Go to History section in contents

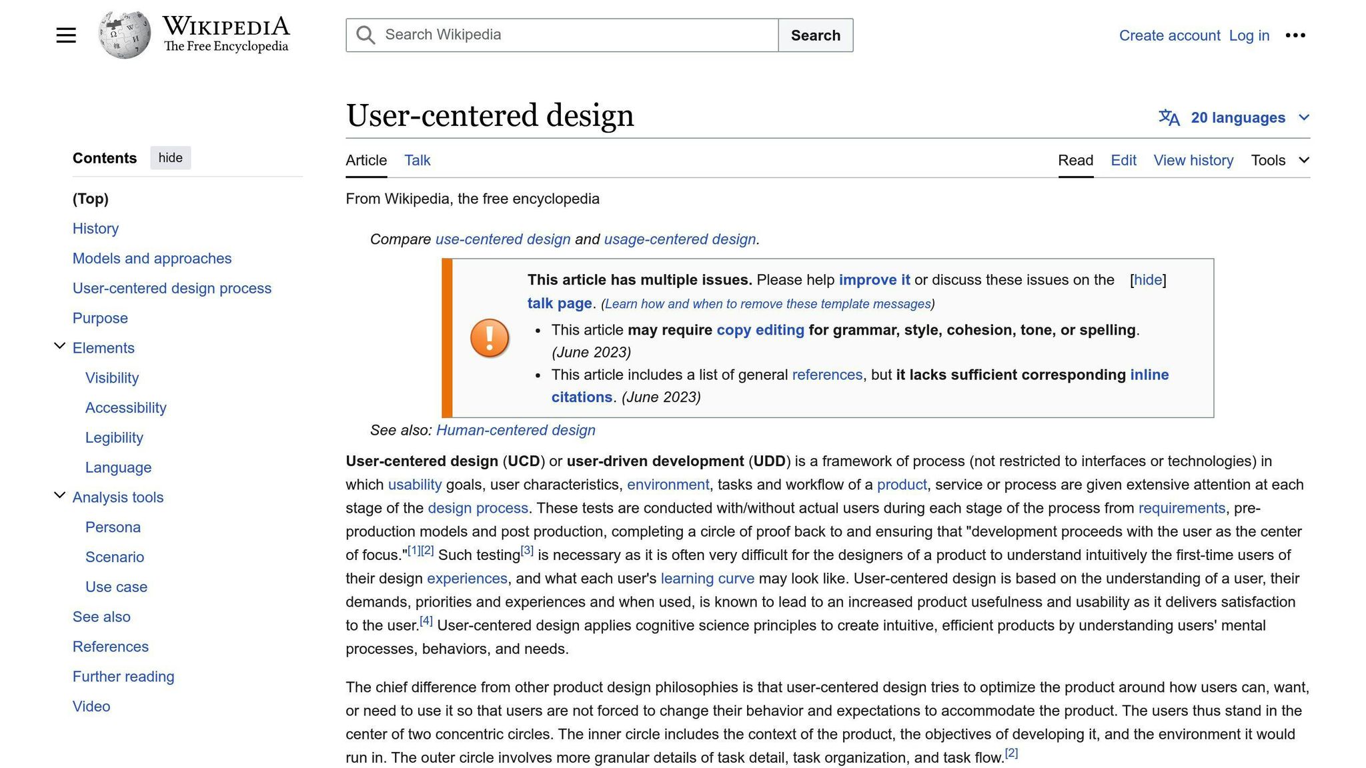95,229
